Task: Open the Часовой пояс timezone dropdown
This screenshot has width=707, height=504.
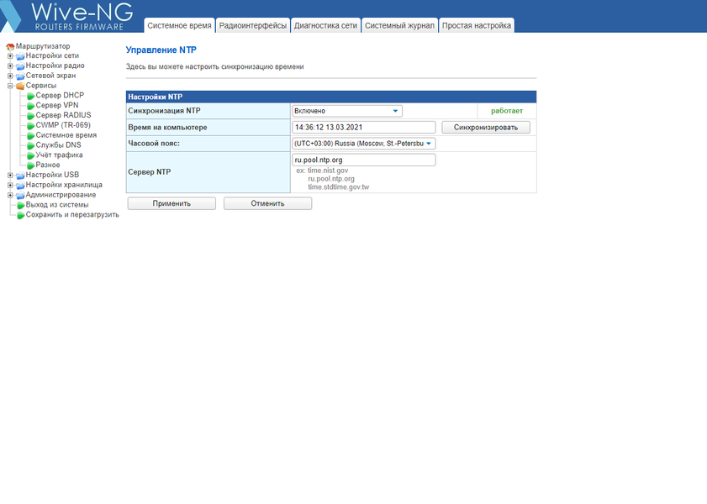Action: coord(363,144)
